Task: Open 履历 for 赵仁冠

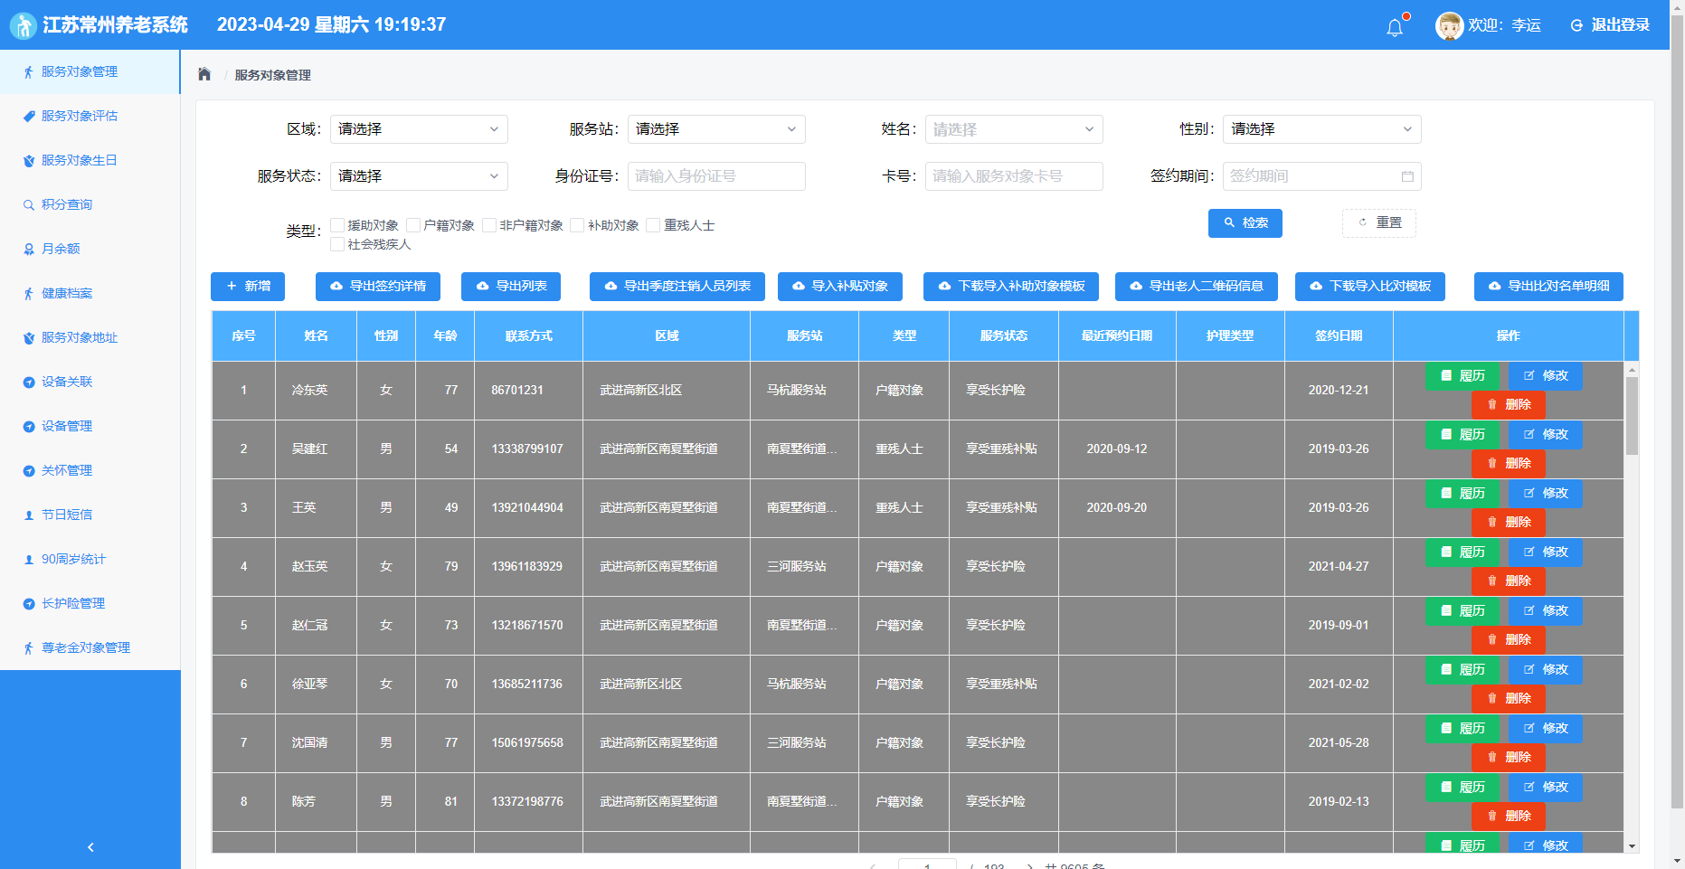Action: point(1463,611)
